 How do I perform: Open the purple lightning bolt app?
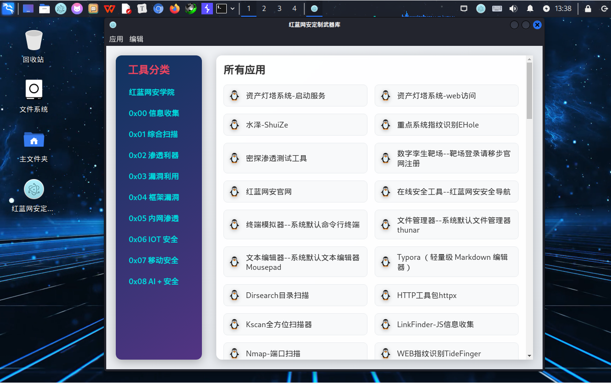(207, 9)
